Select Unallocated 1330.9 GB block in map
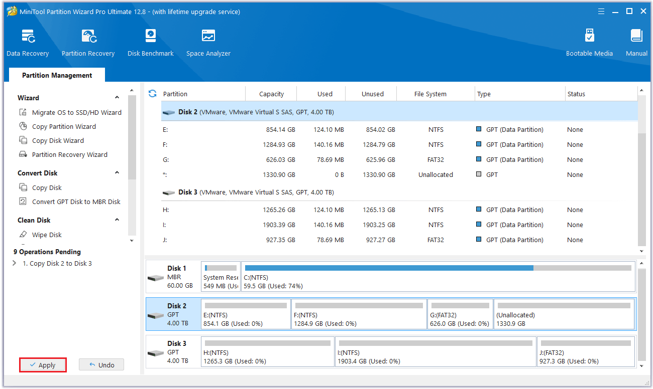The height and width of the screenshot is (389, 653). [564, 314]
